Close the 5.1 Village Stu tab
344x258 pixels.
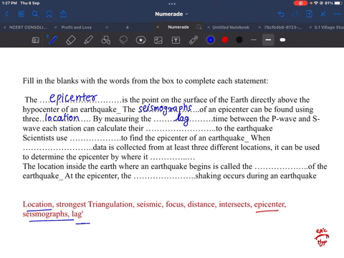coord(310,27)
